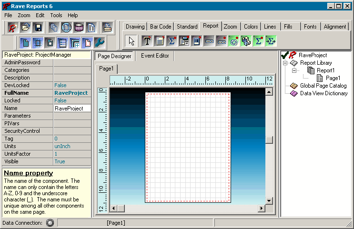Image resolution: width=354 pixels, height=229 pixels.
Task: Toggle the red dotted waste-fit page icon
Action: pyautogui.click(x=87, y=43)
